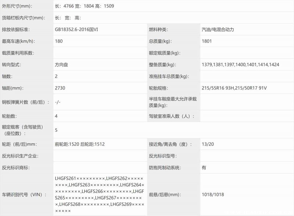This screenshot has height=216, width=294.
Task: Select the 汽油/电混合动力 fuel type value
Action: click(218, 29)
